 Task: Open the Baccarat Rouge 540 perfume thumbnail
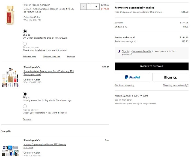pyautogui.click(x=10, y=15)
